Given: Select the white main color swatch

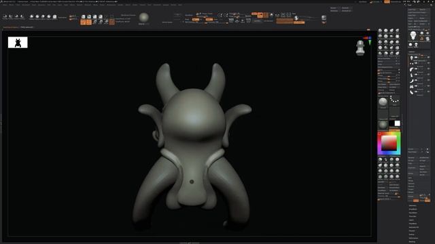Looking at the screenshot, I should (x=397, y=123).
